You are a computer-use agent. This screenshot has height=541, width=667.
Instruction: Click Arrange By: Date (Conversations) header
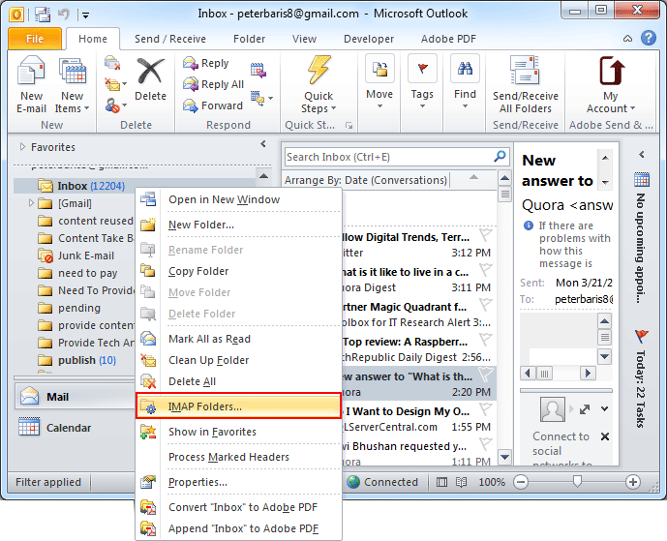[366, 180]
